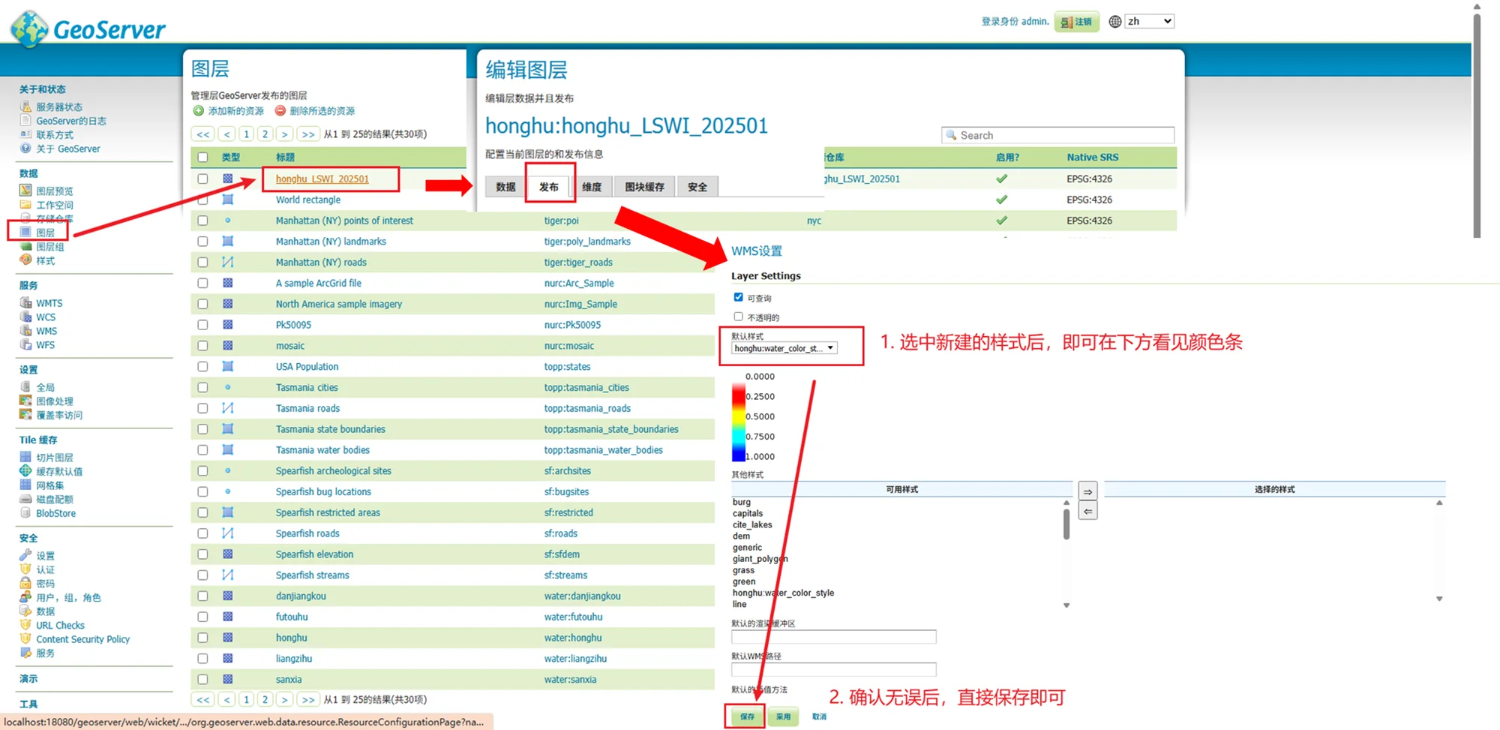Click the raster type icon for honghu_LSWI_202501
The image size is (1500, 730).
pos(227,179)
